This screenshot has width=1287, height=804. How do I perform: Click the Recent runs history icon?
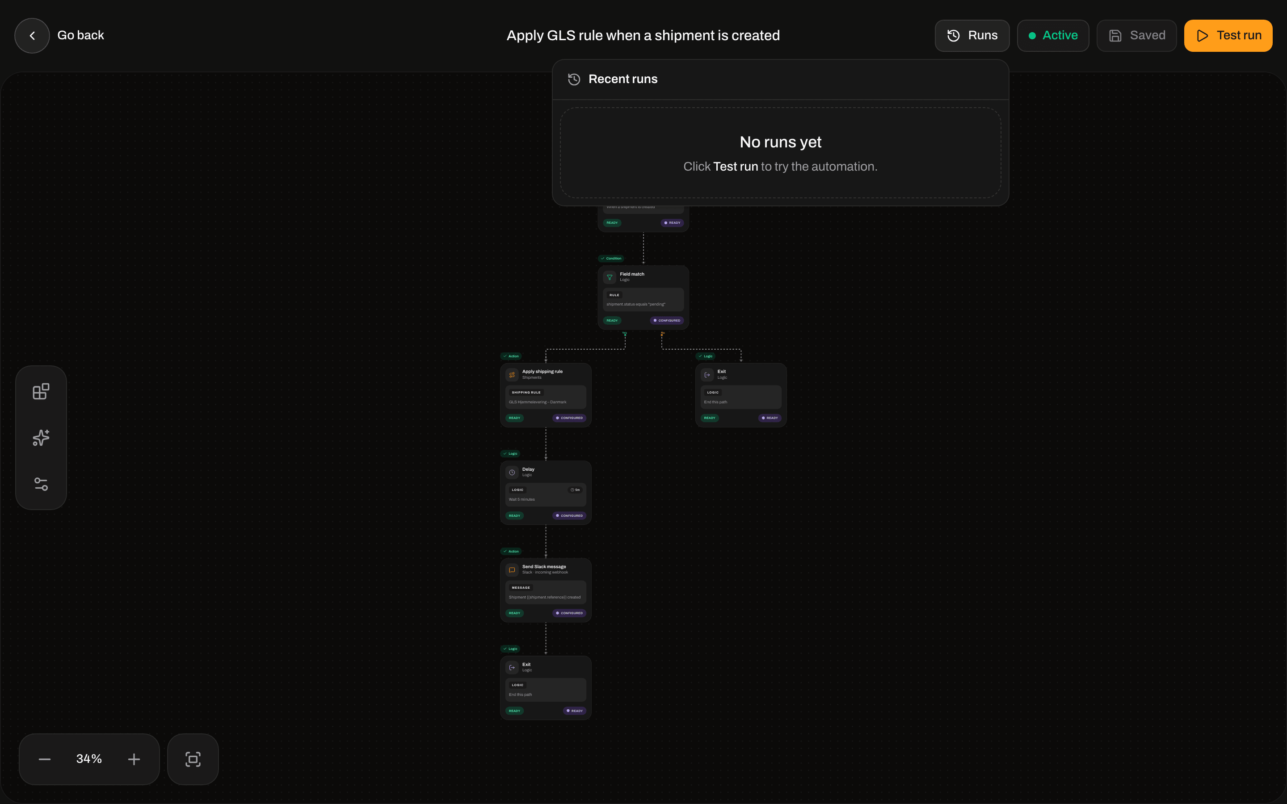pos(574,79)
